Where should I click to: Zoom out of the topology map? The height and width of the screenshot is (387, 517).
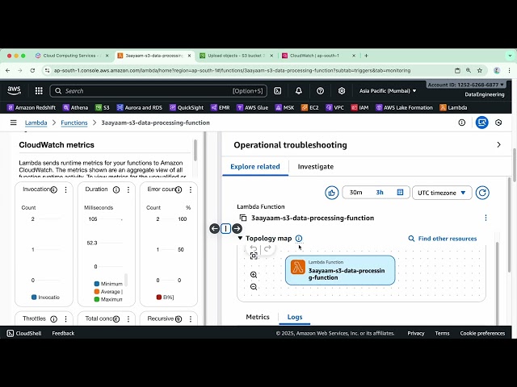(254, 287)
